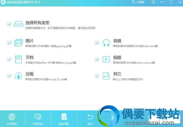
Task: Click the other files (其它) icon
Action: coord(106,76)
